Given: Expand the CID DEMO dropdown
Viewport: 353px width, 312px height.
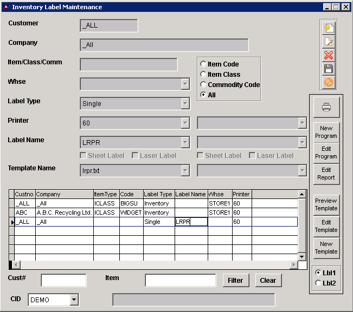Looking at the screenshot, I should click(74, 300).
